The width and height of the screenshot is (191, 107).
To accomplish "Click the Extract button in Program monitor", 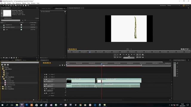I will pos(140,57).
